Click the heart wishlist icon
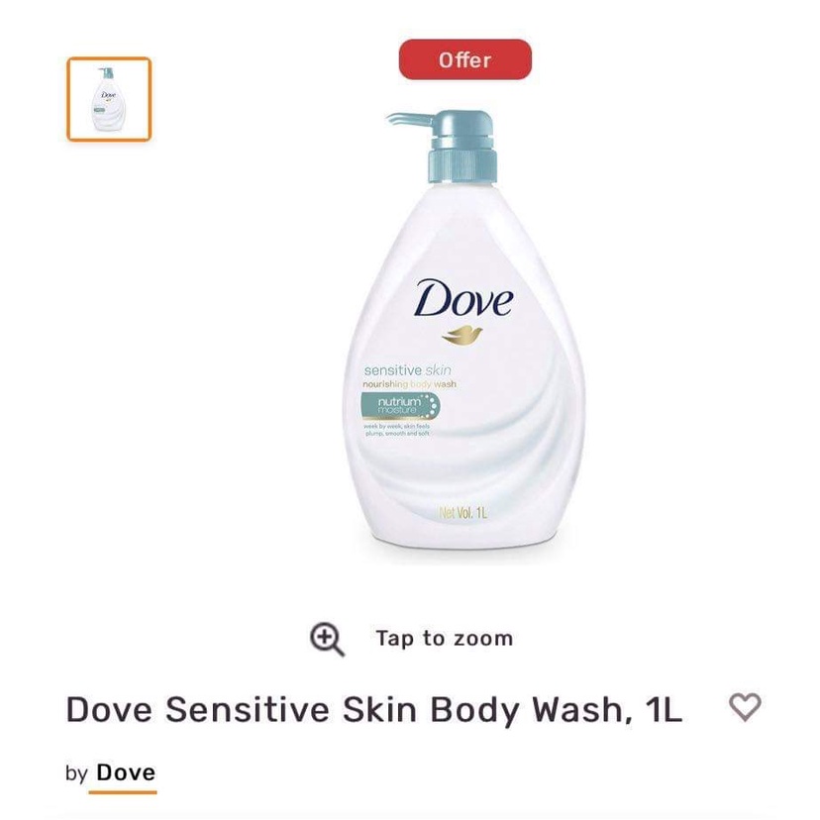Image resolution: width=820 pixels, height=820 pixels. 745,707
